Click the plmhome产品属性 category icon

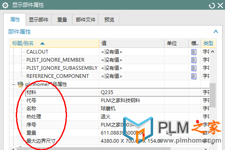(x=20, y=84)
